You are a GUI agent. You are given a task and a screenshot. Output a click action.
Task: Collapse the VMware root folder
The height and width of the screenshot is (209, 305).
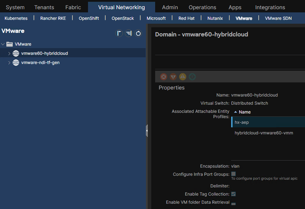pyautogui.click(x=3, y=44)
